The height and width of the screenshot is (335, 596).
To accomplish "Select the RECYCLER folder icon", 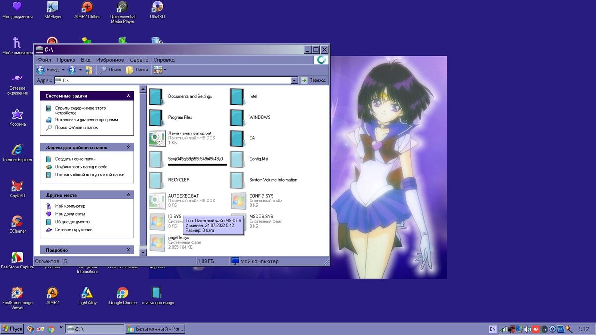I will (x=157, y=180).
